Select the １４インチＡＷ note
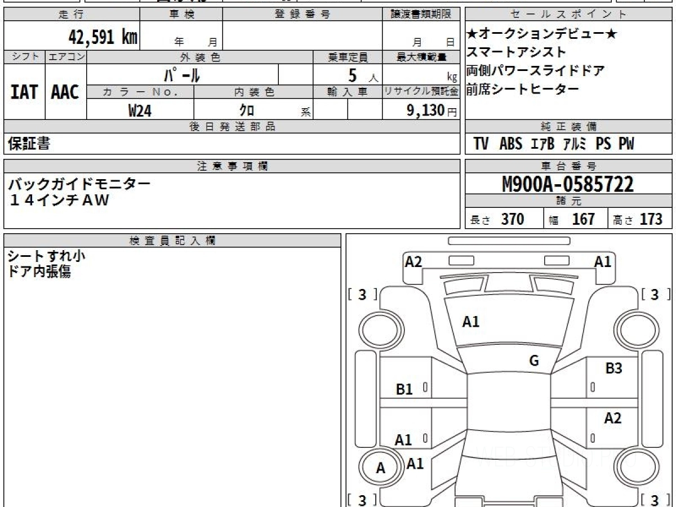The image size is (676, 507). (59, 200)
